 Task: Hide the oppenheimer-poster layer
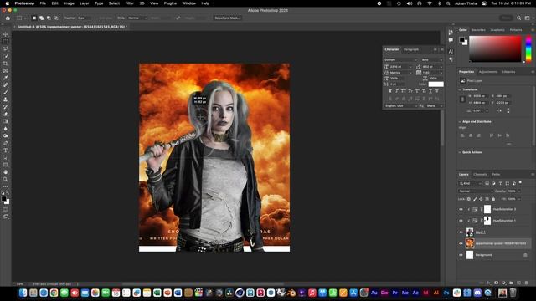pyautogui.click(x=461, y=243)
